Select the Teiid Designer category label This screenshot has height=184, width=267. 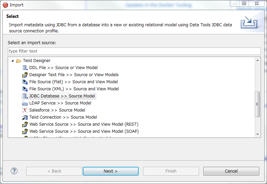pos(37,61)
